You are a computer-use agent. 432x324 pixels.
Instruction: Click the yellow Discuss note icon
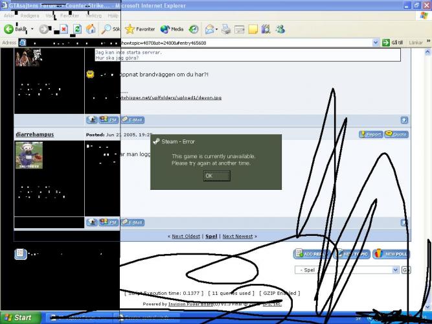tap(253, 29)
